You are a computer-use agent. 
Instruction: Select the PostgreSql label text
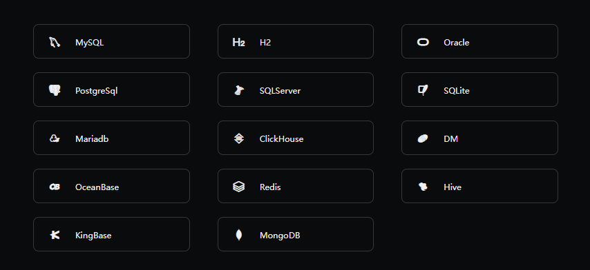click(96, 91)
